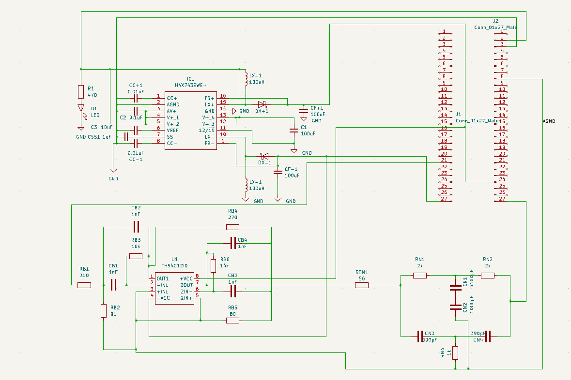Select the CB4 1nF capacitor symbol

tap(233, 243)
